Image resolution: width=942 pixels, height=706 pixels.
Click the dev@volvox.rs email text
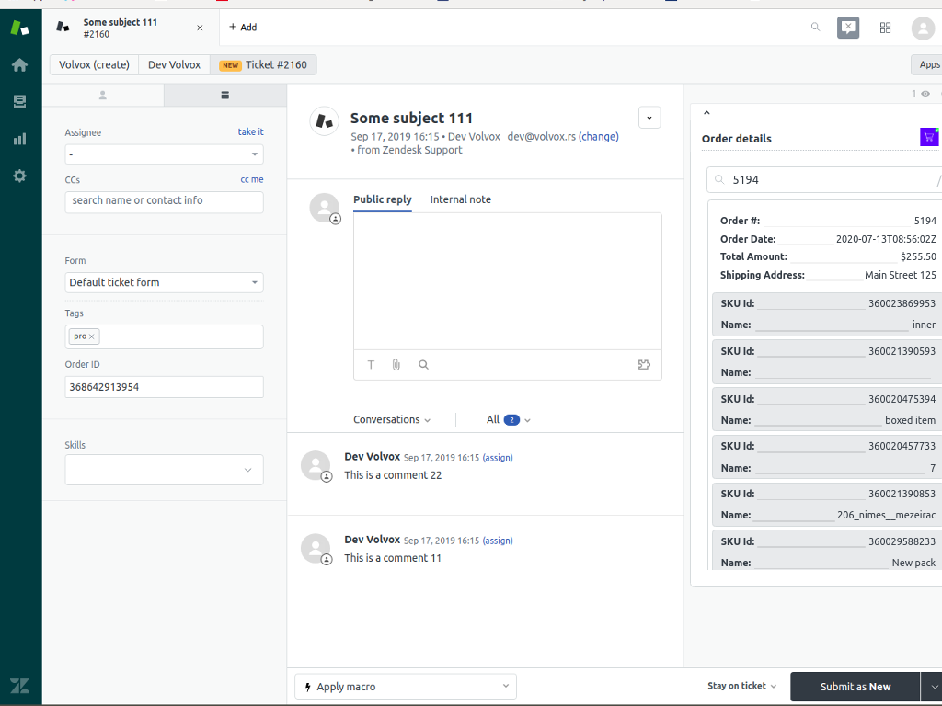(x=541, y=136)
